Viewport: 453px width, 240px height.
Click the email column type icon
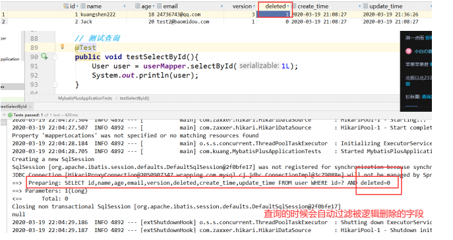click(x=160, y=6)
